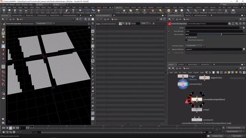Open the Windows menu
This screenshot has height=138, width=246.
25,5
